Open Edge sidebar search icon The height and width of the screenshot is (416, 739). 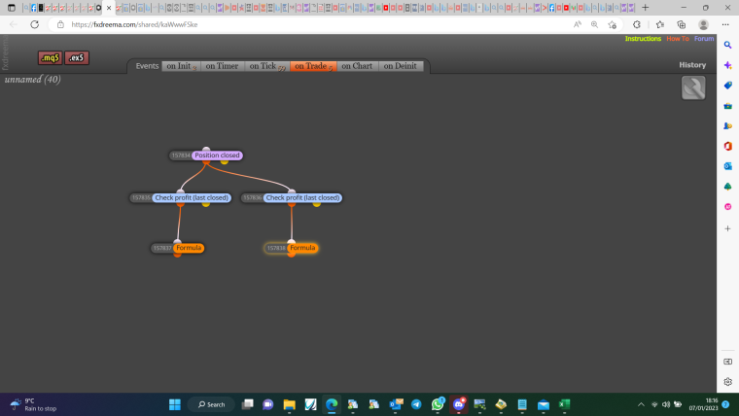(727, 46)
